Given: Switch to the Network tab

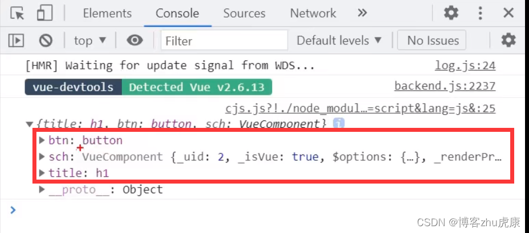Looking at the screenshot, I should click(313, 14).
